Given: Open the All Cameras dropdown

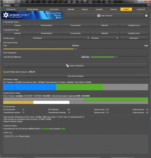Looking at the screenshot, I should (61, 38).
